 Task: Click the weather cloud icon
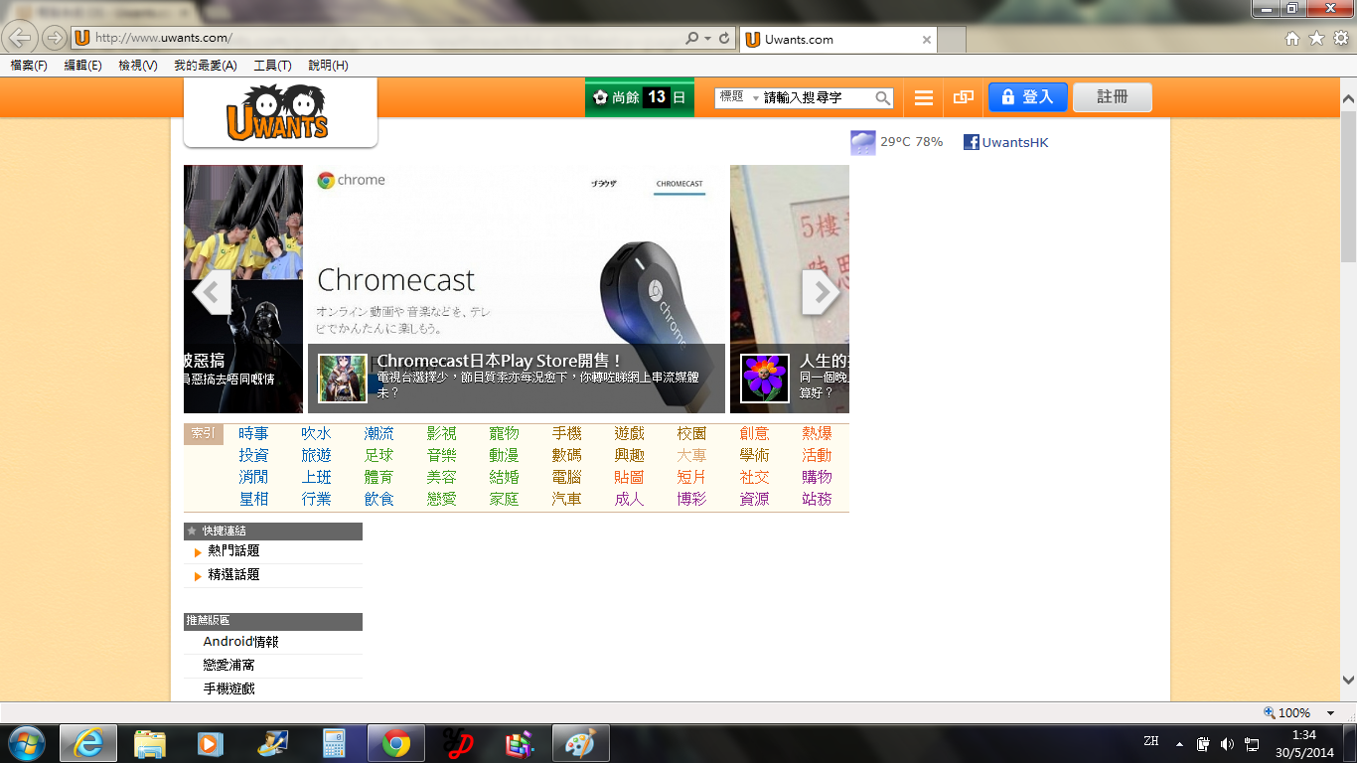pos(863,142)
